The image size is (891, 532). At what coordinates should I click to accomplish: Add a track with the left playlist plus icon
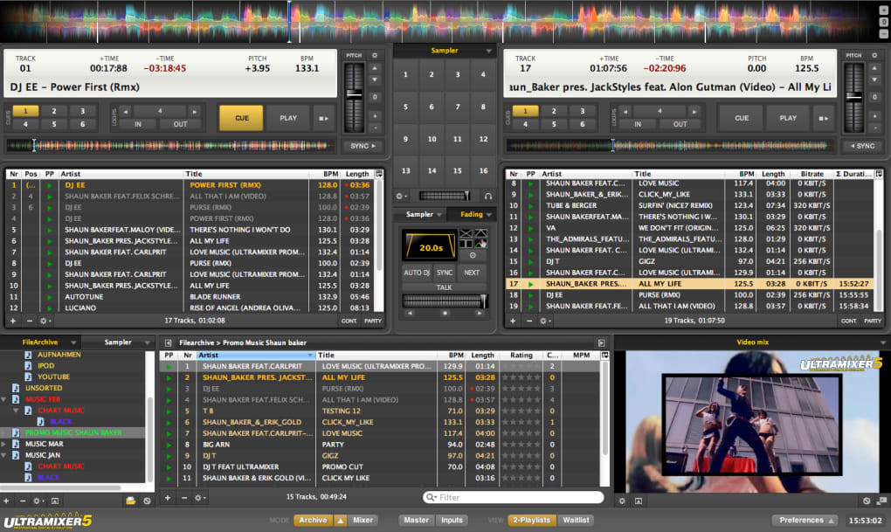pyautogui.click(x=12, y=321)
